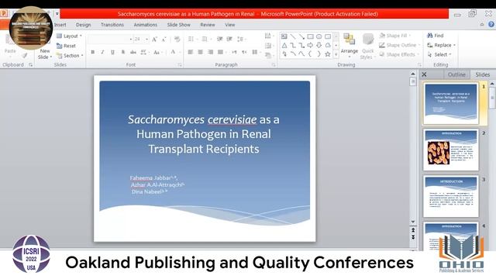Open the Line Spacing dropdown

pyautogui.click(x=241, y=40)
